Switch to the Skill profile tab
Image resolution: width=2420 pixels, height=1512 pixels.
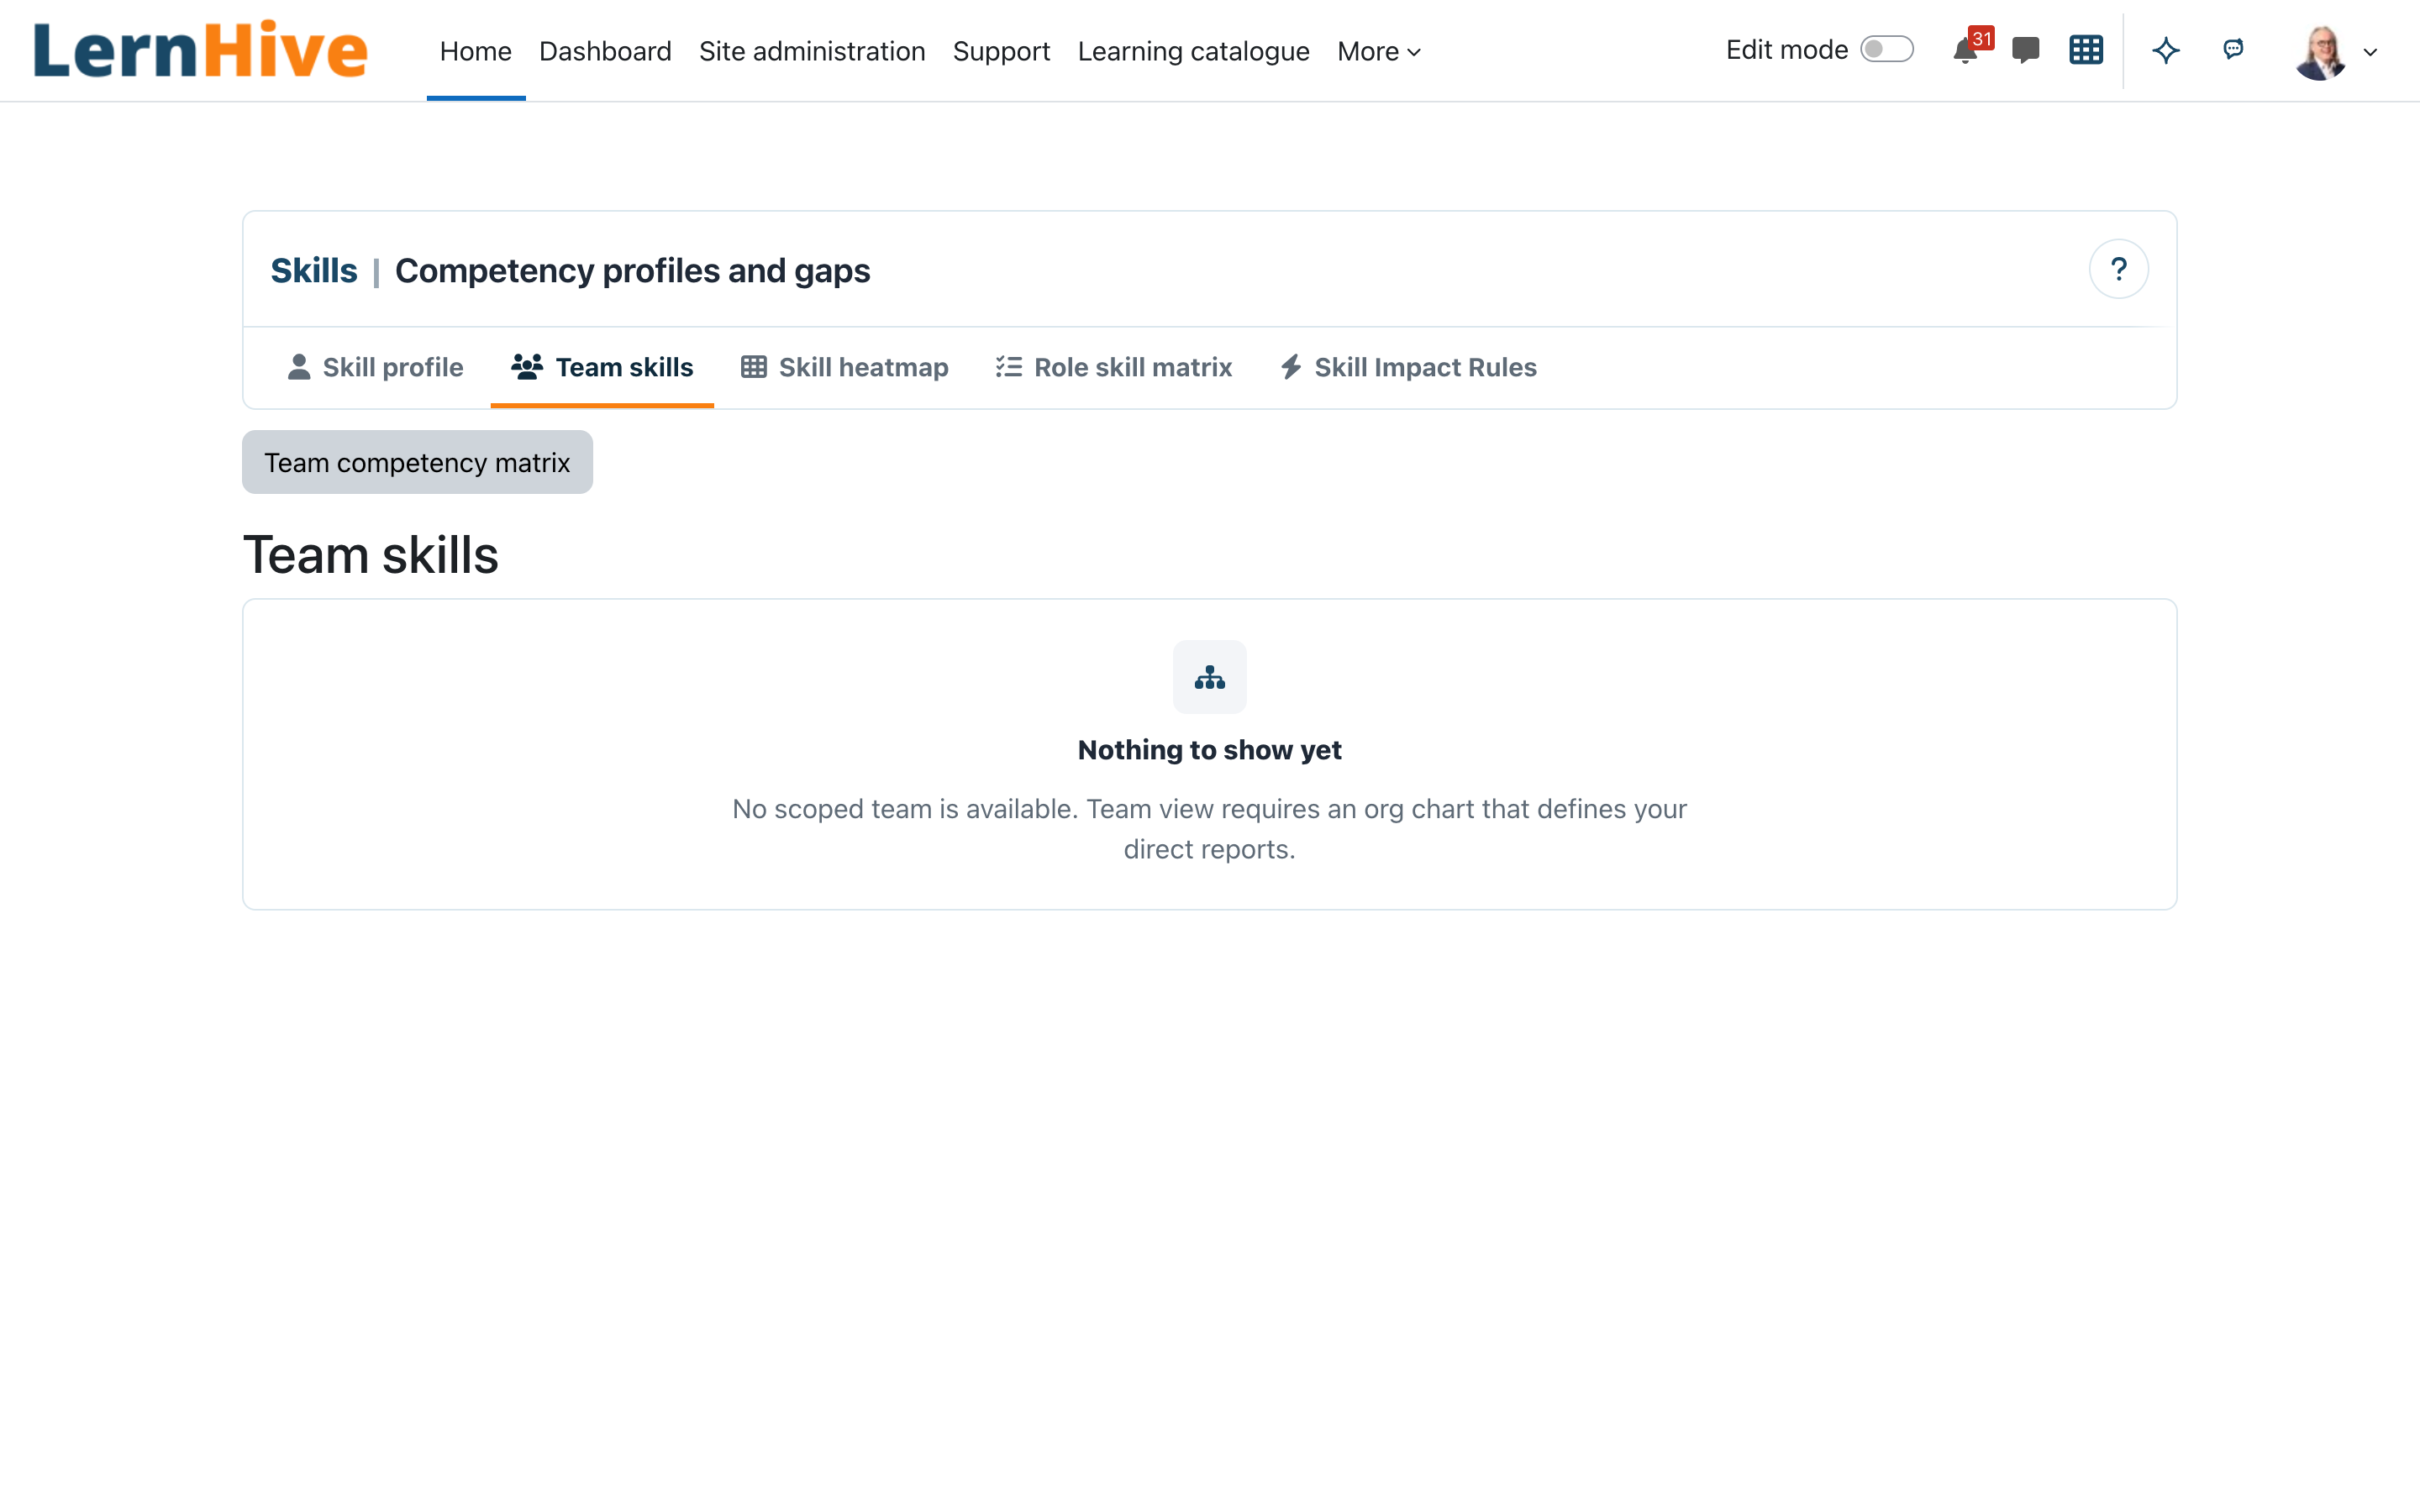[x=376, y=367]
